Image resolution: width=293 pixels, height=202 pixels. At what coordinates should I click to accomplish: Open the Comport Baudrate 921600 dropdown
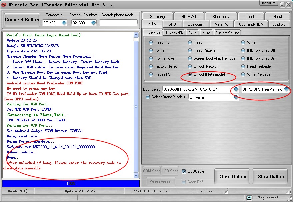tap(93, 23)
